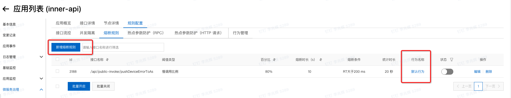This screenshot has width=511, height=98.
Task: Select the checkbox for row 3188
Action: click(57, 71)
